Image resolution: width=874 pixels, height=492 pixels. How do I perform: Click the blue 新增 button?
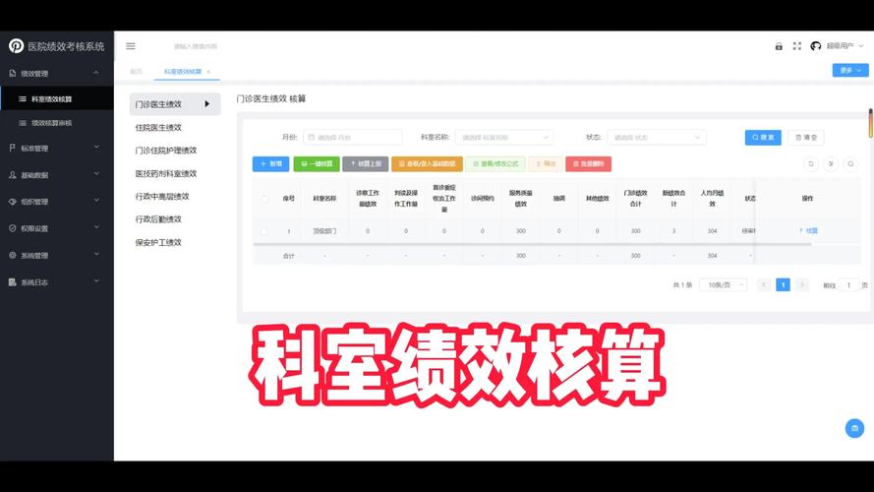(271, 164)
